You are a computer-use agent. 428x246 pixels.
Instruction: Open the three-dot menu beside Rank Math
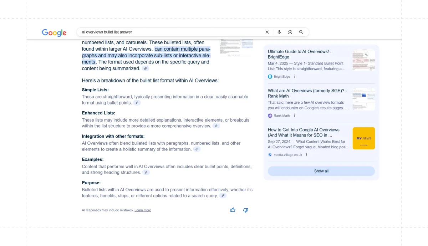click(x=294, y=116)
